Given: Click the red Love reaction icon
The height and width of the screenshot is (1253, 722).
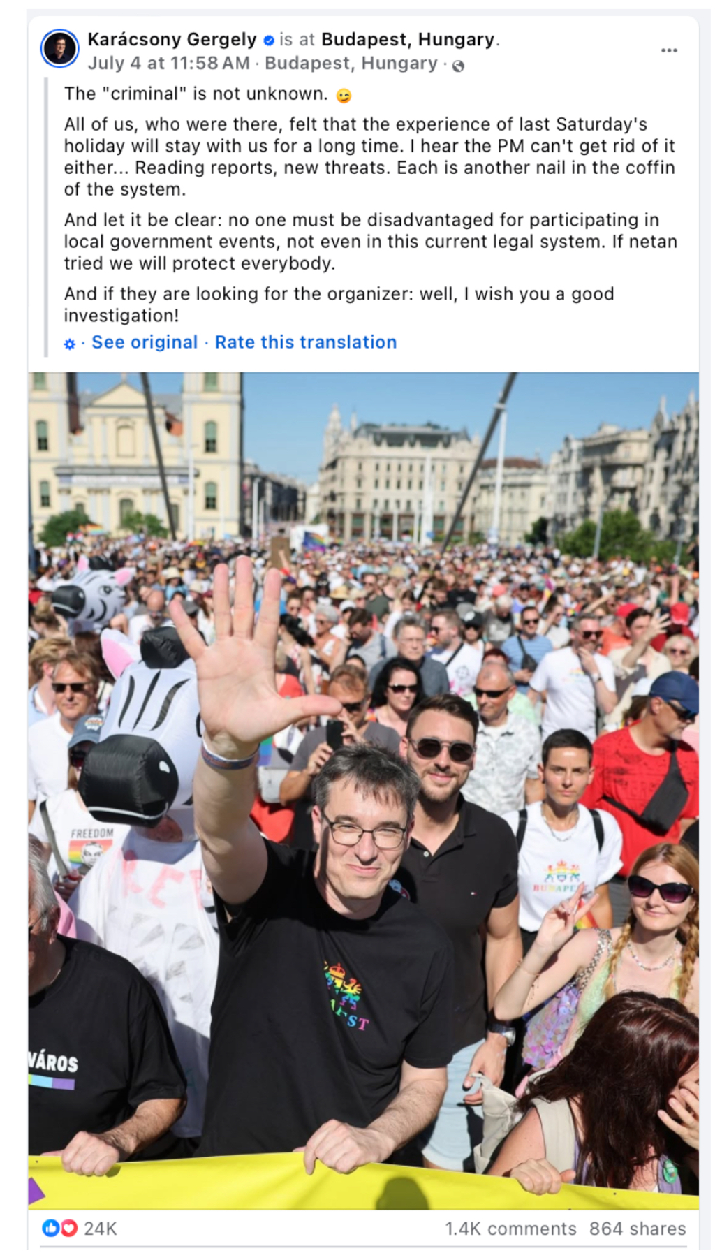Looking at the screenshot, I should pyautogui.click(x=68, y=1227).
